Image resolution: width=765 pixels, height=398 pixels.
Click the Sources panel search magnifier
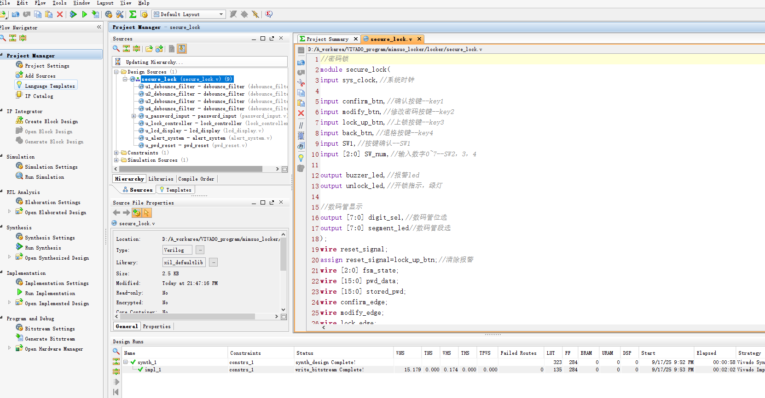click(116, 49)
